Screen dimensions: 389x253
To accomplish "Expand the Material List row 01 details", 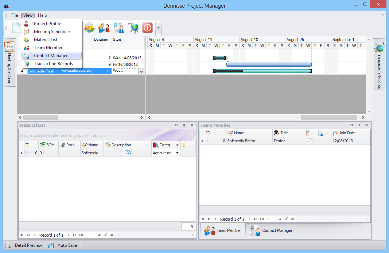I will 27,153.
